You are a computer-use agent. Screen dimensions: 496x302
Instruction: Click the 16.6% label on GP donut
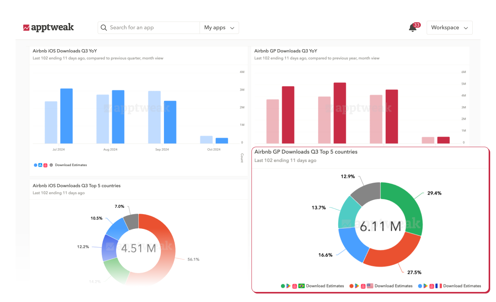point(325,255)
